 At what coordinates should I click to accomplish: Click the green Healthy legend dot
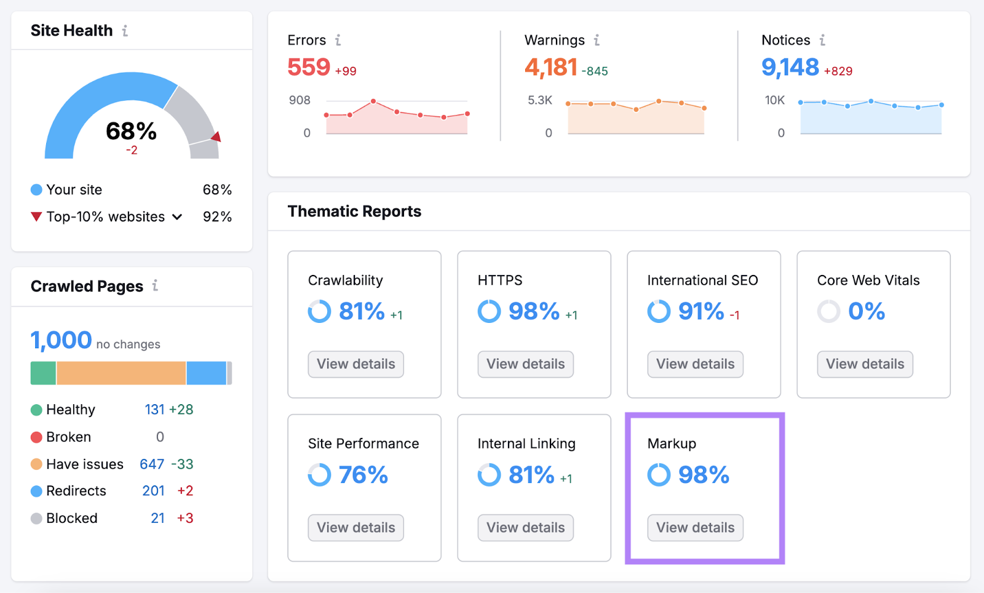36,410
